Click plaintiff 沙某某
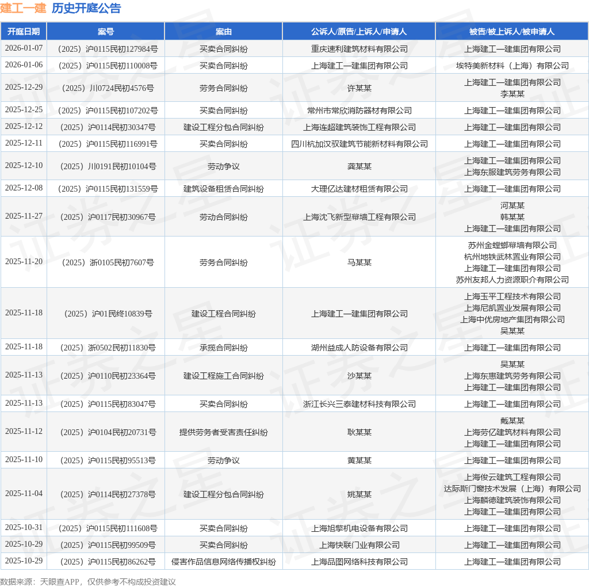Viewport: 589px width, 587px height. tap(359, 376)
